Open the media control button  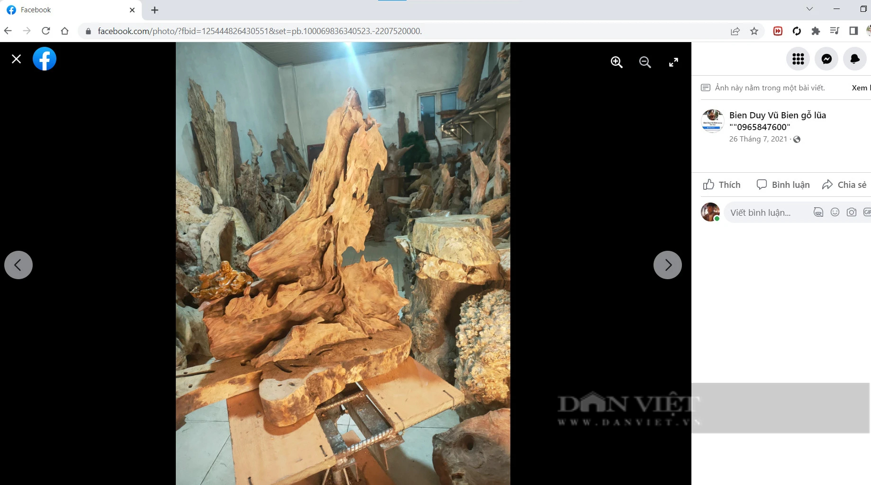pos(835,31)
